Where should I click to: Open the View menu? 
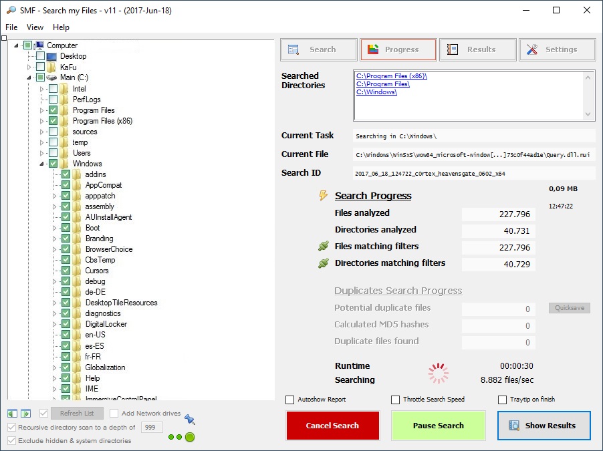[35, 27]
